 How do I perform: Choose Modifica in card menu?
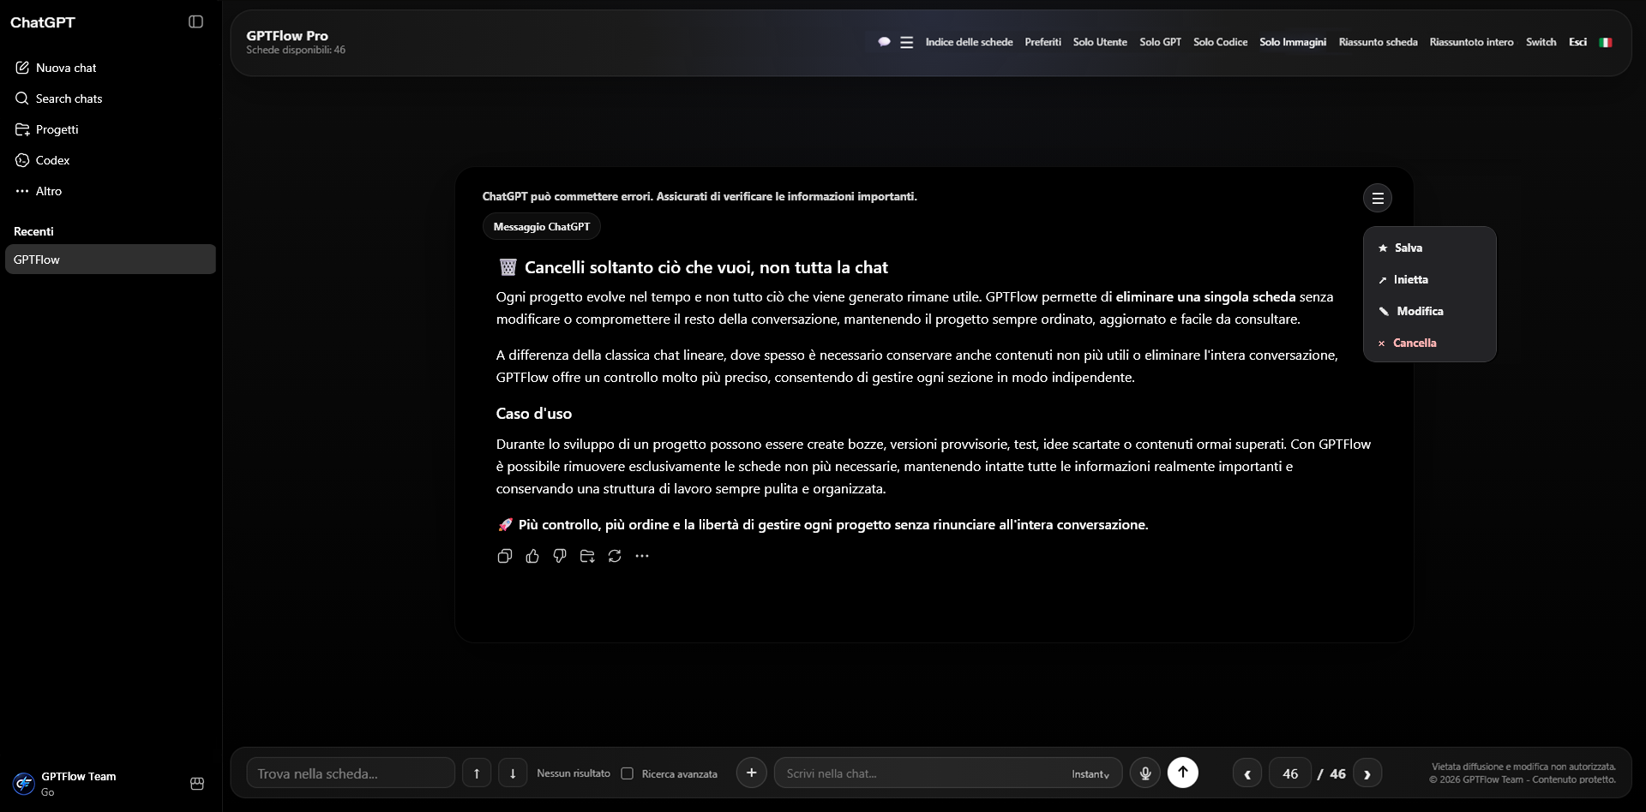point(1429,311)
